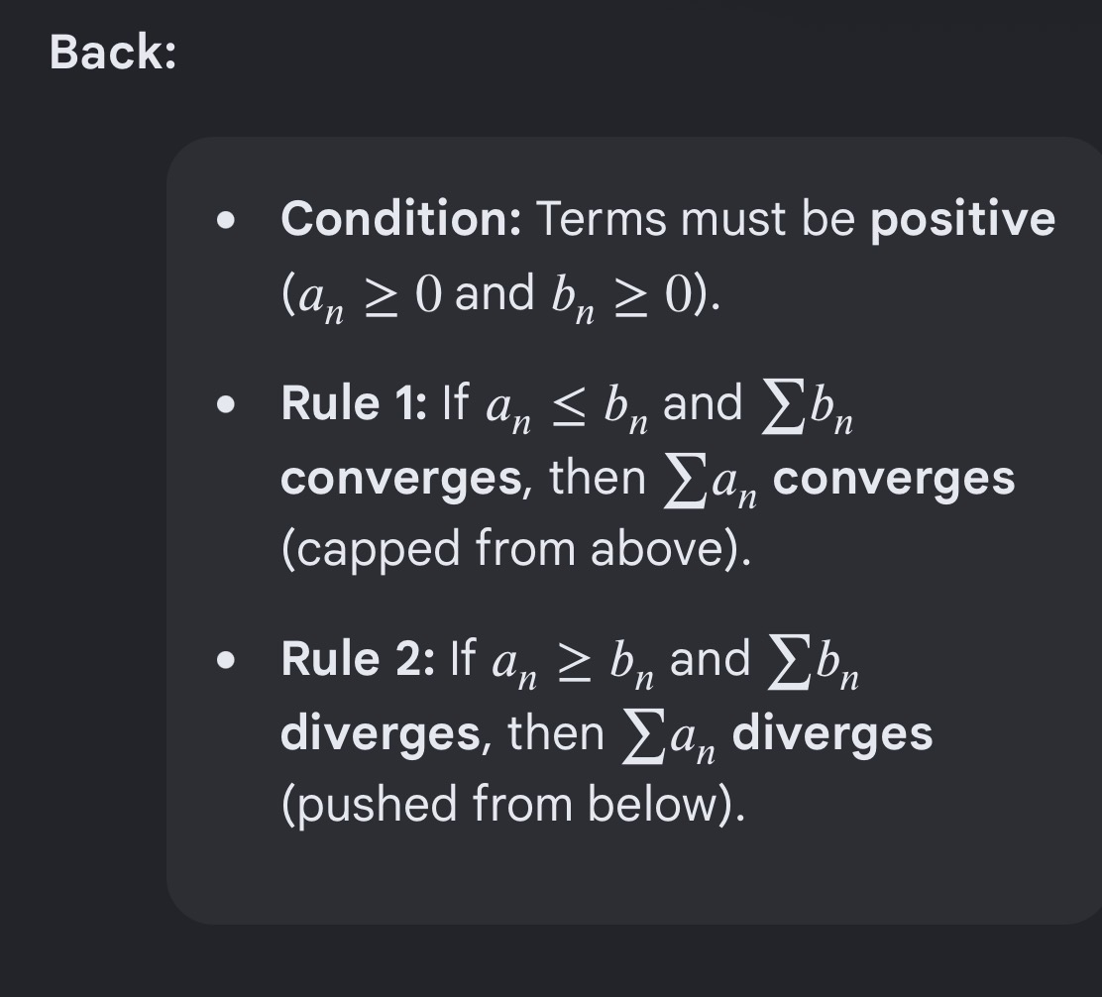1102x997 pixels.
Task: Click the bold word "converges" starting a line
Action: (401, 482)
